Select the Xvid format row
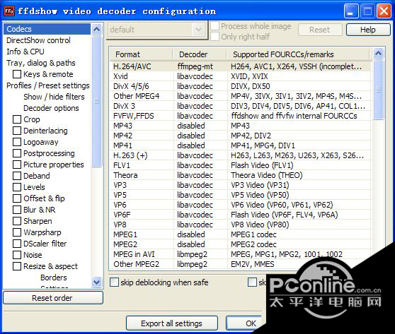 coord(241,76)
